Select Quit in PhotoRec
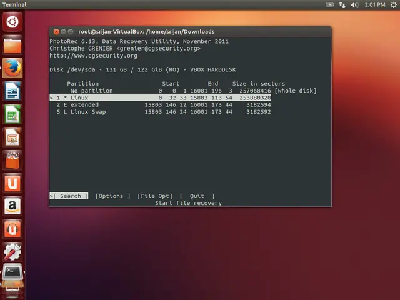The height and width of the screenshot is (300, 400). (x=197, y=196)
